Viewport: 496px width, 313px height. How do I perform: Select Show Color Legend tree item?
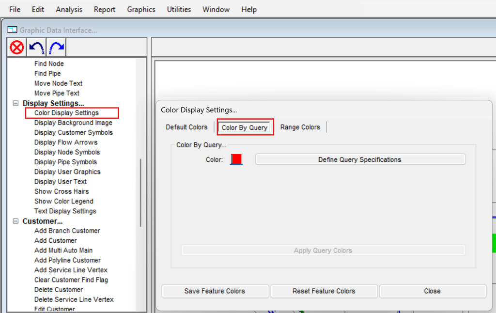click(x=64, y=201)
